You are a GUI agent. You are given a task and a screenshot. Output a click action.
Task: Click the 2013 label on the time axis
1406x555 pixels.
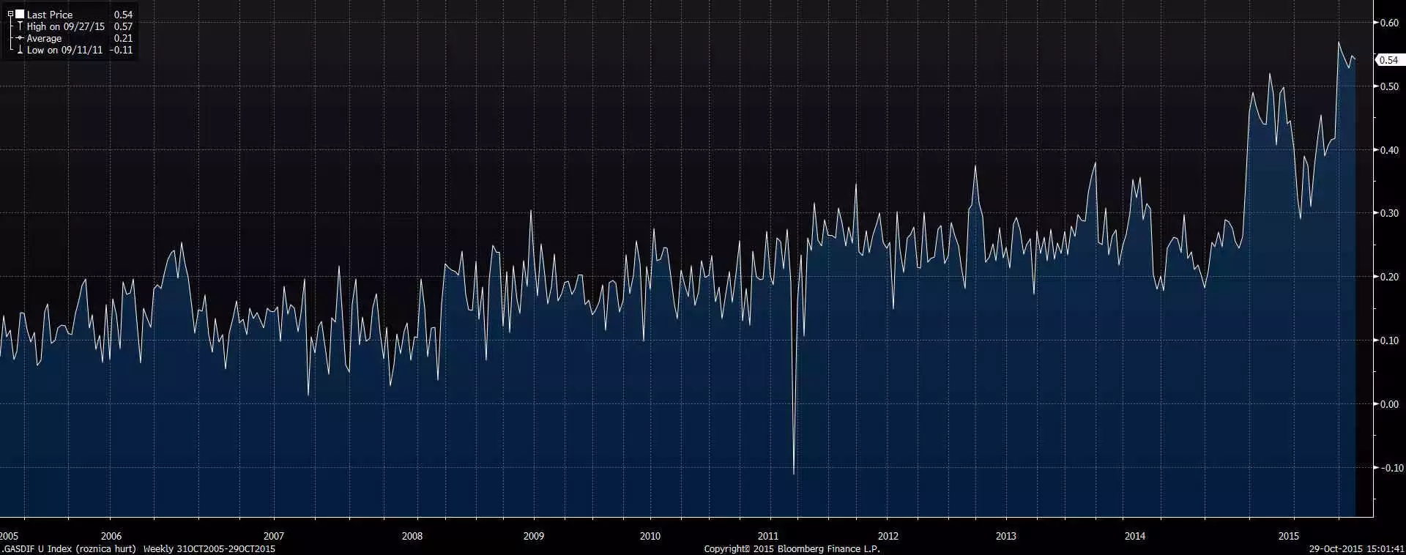(1006, 536)
